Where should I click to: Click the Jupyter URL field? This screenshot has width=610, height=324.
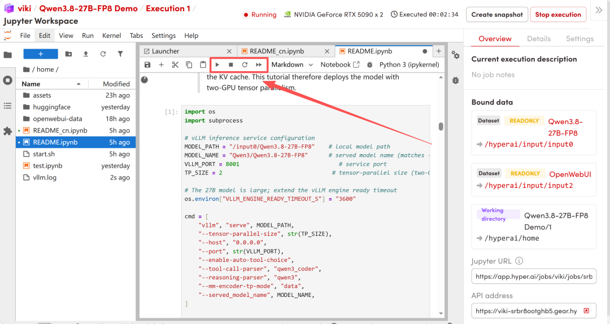click(x=534, y=277)
